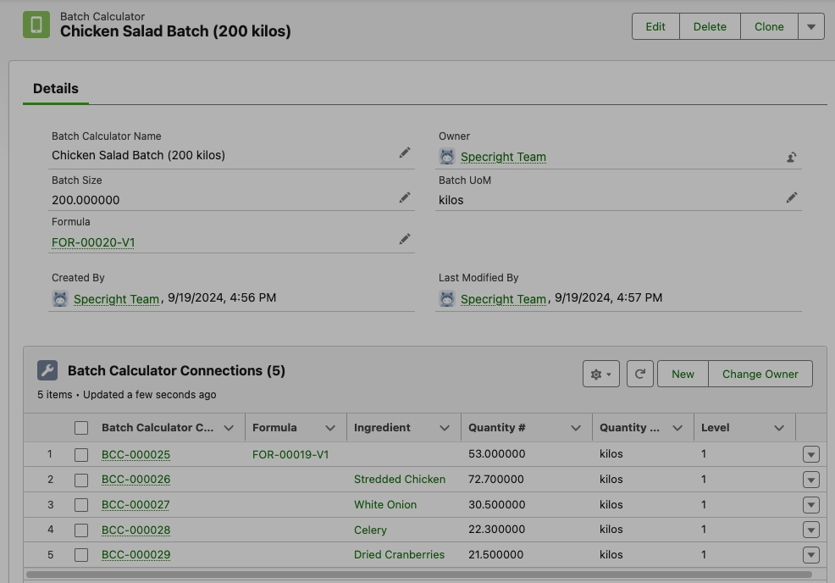The image size is (835, 583).
Task: Open record BCC-000025
Action: (135, 454)
